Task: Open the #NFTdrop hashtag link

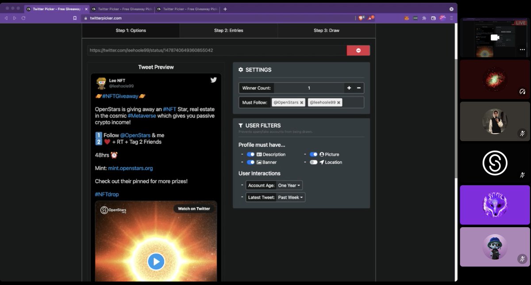Action: pyautogui.click(x=107, y=194)
